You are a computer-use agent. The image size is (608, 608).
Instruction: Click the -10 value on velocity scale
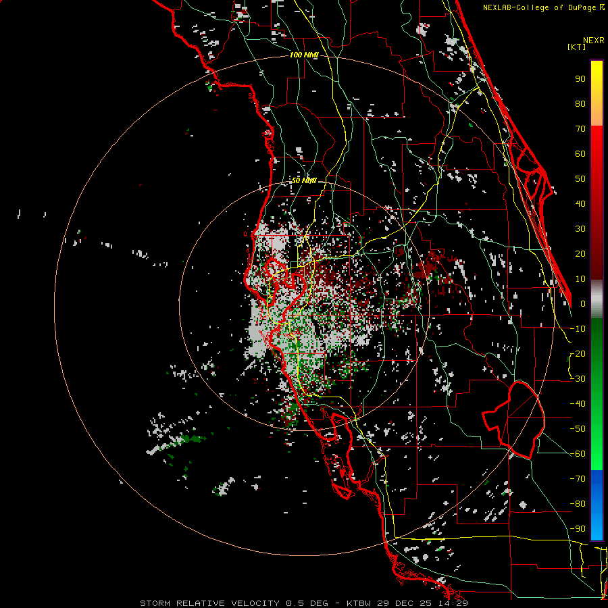click(578, 329)
